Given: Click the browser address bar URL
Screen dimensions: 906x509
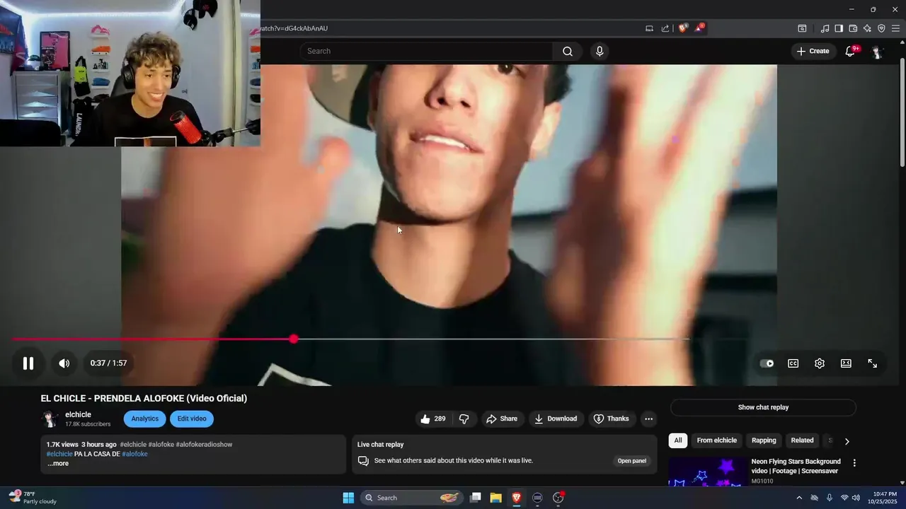Looking at the screenshot, I should coord(294,28).
